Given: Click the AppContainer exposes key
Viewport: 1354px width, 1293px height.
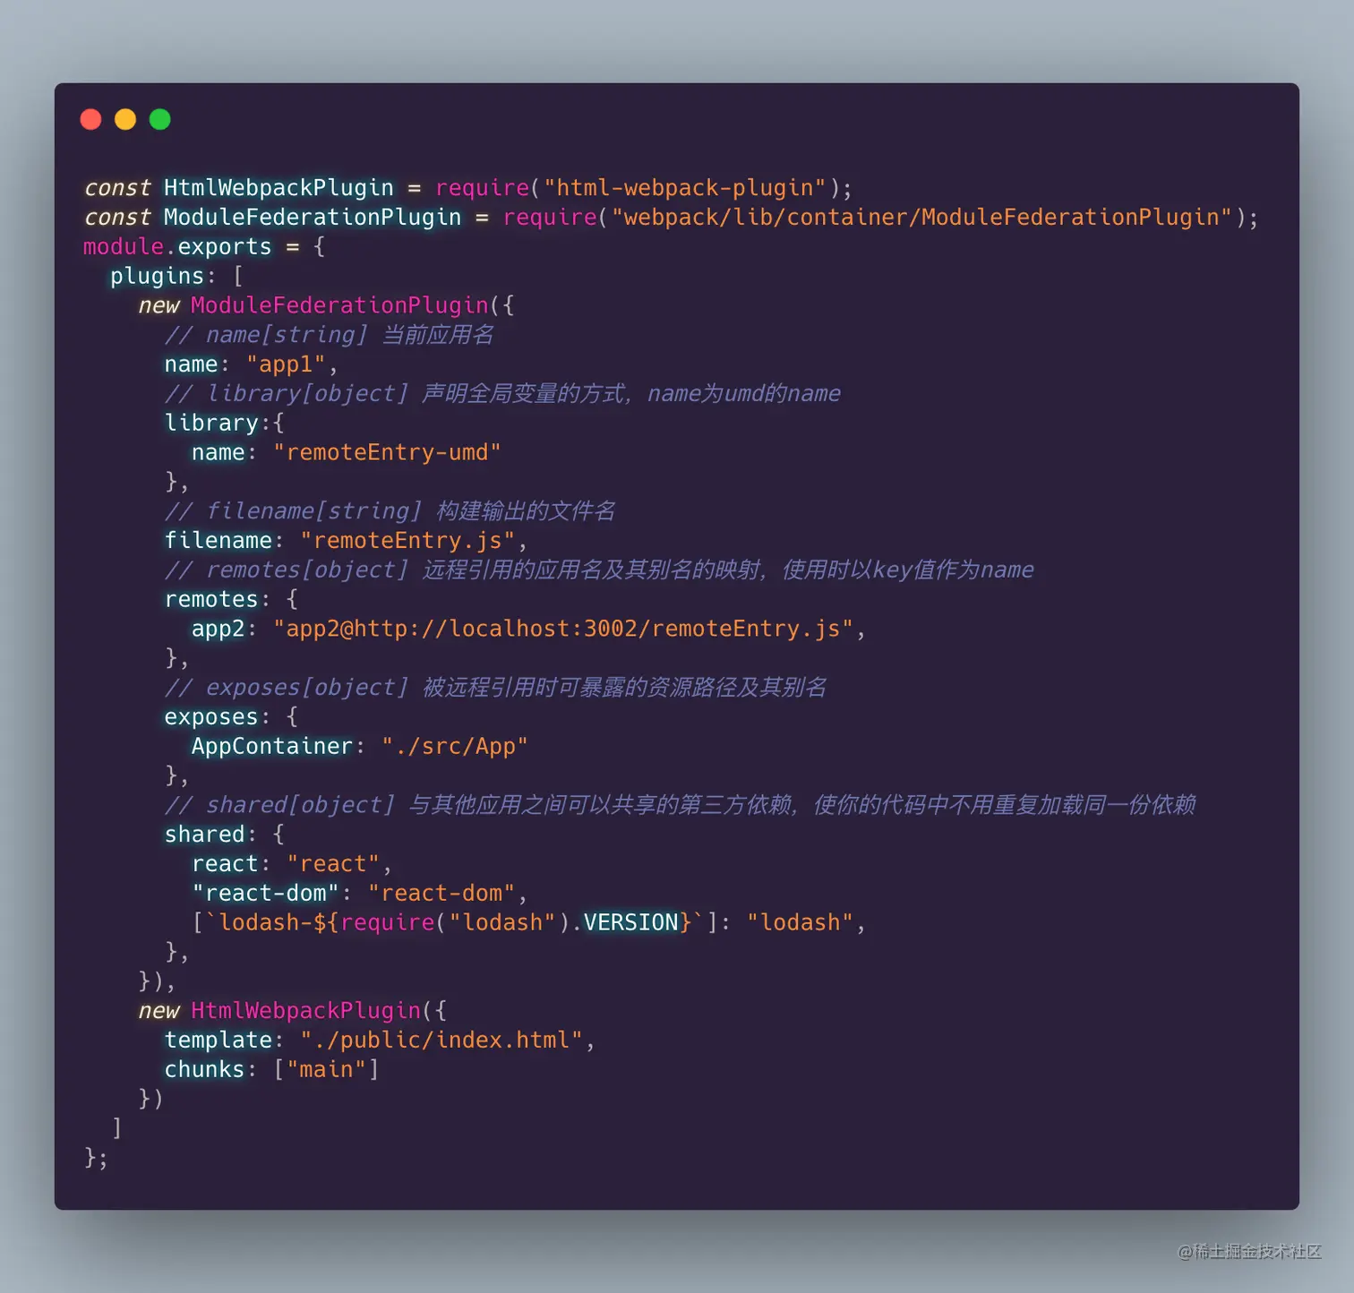Looking at the screenshot, I should (x=272, y=747).
